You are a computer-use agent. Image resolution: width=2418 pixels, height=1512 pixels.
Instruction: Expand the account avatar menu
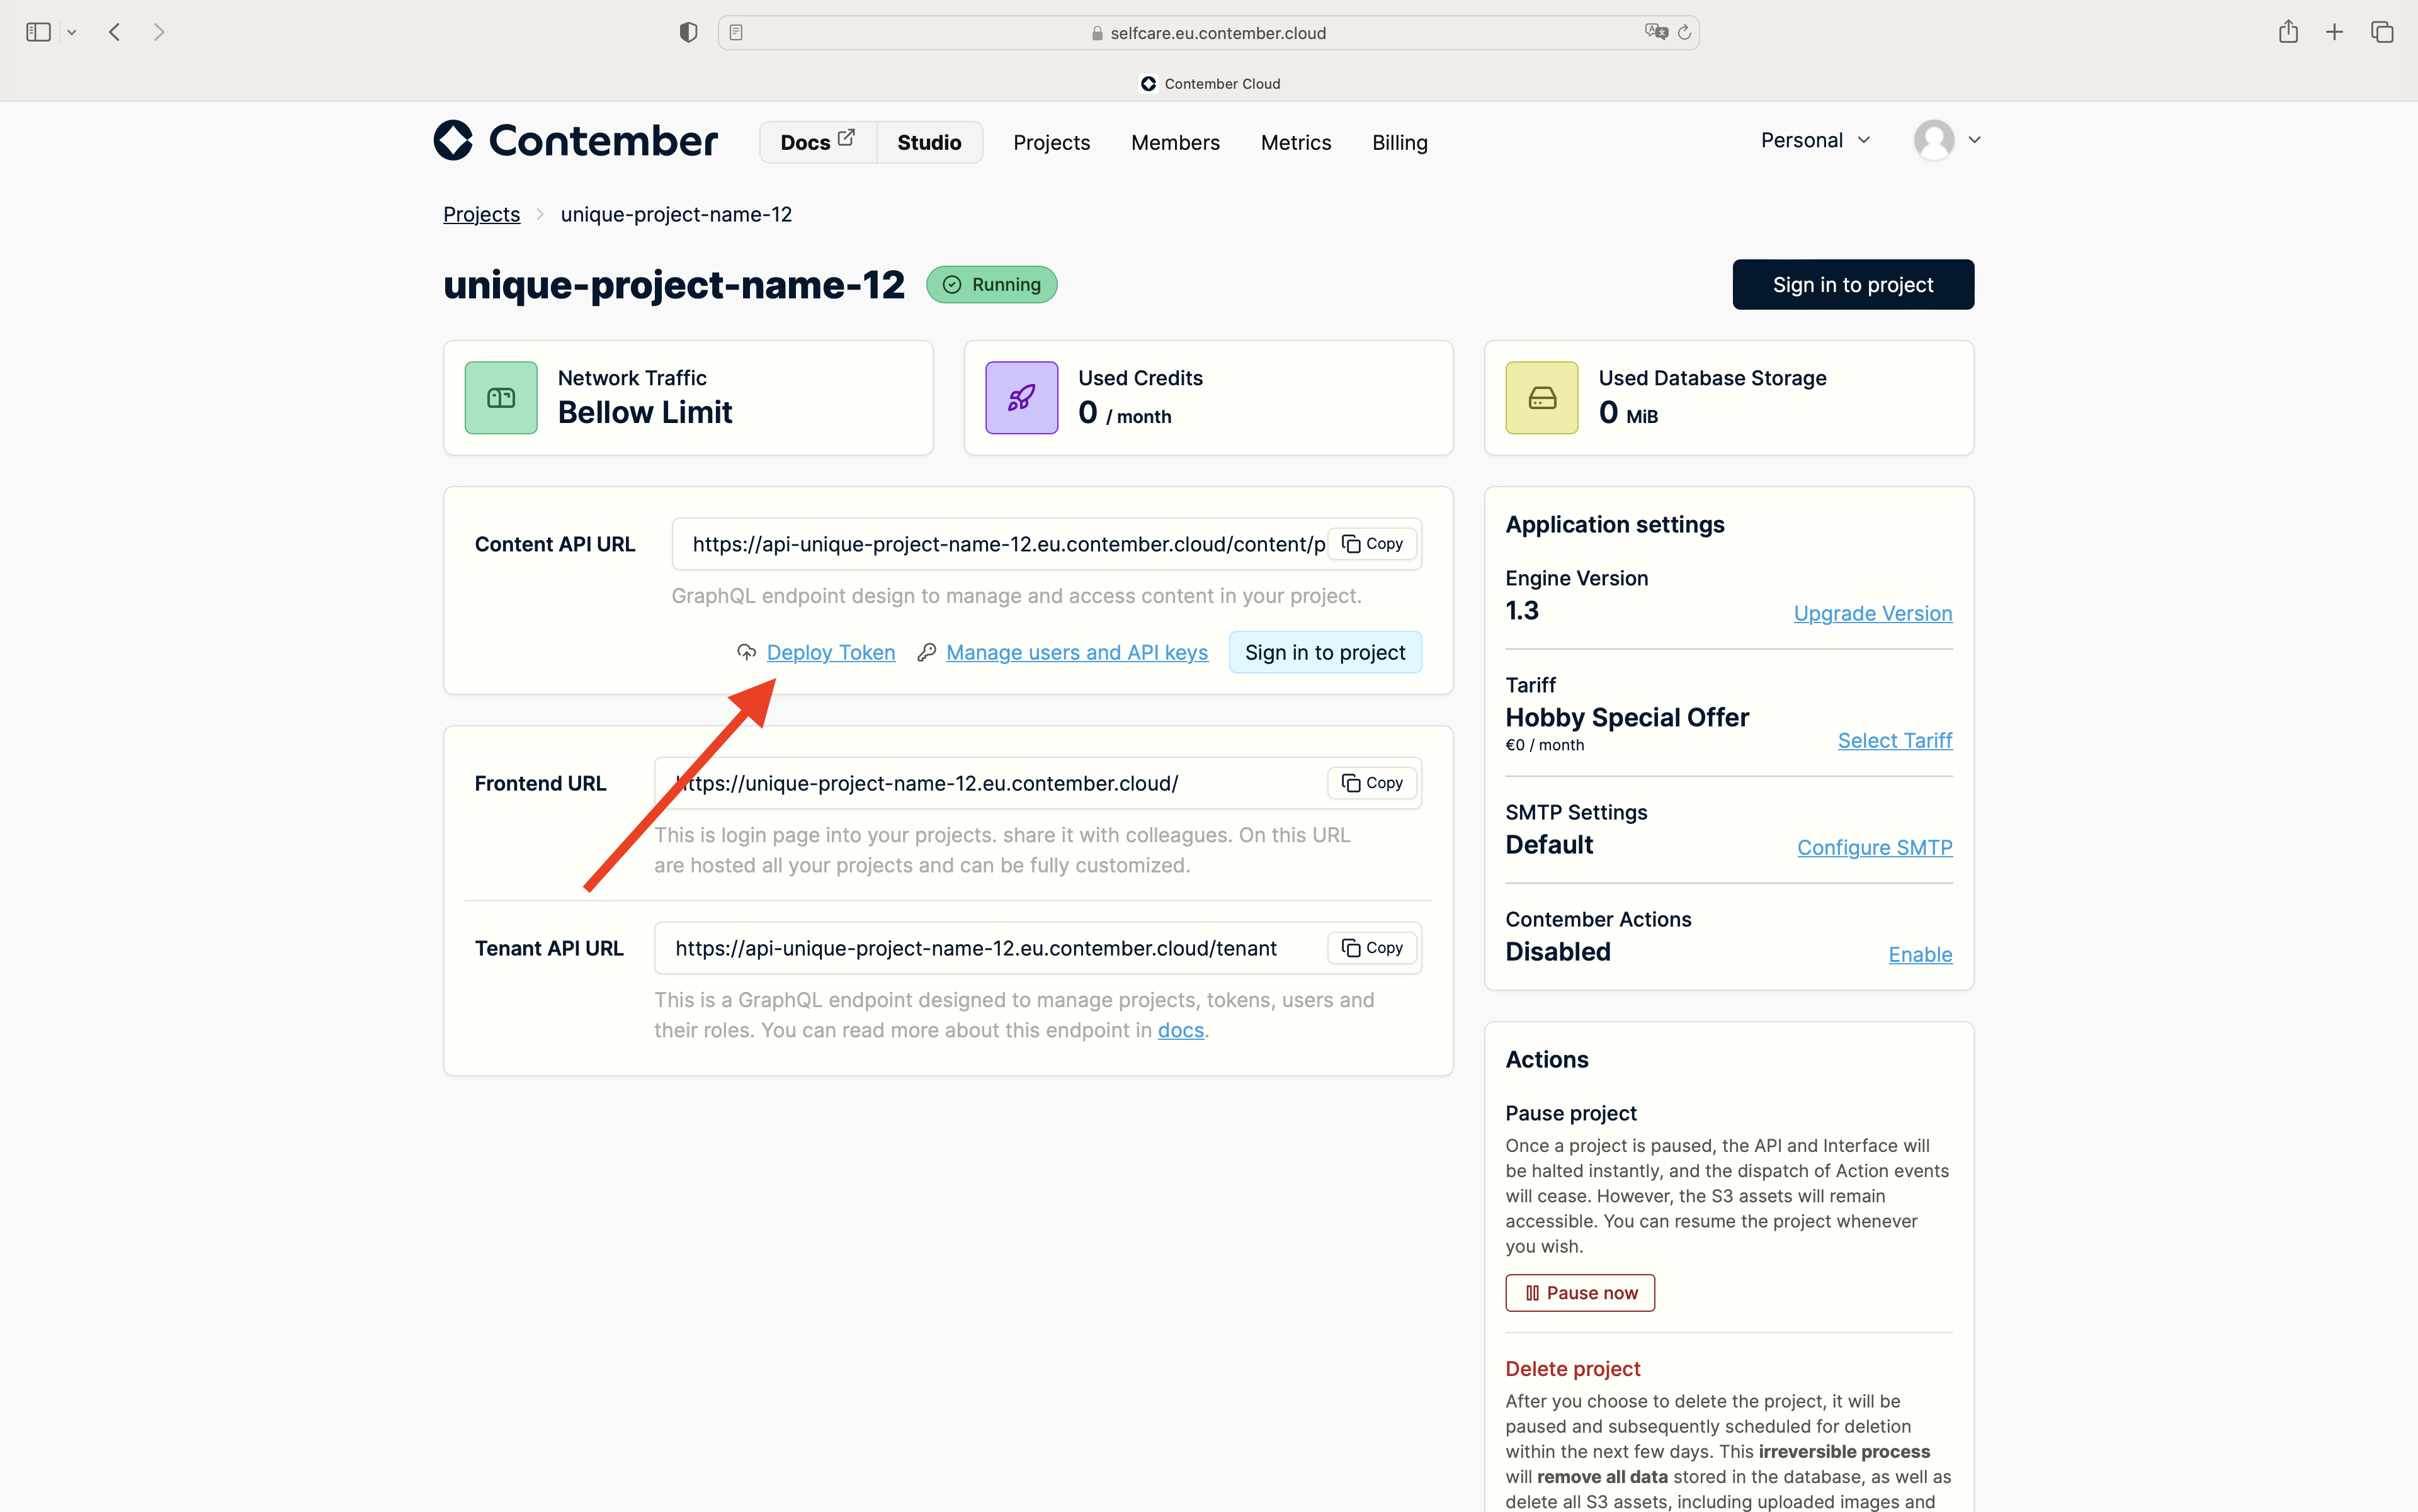click(x=1945, y=140)
